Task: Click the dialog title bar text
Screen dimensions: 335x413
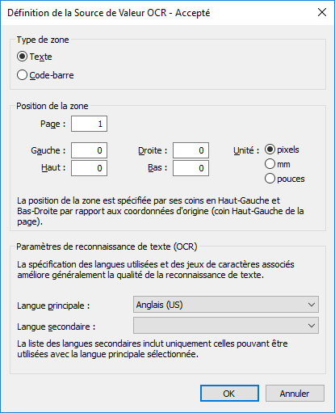Action: pyautogui.click(x=109, y=13)
